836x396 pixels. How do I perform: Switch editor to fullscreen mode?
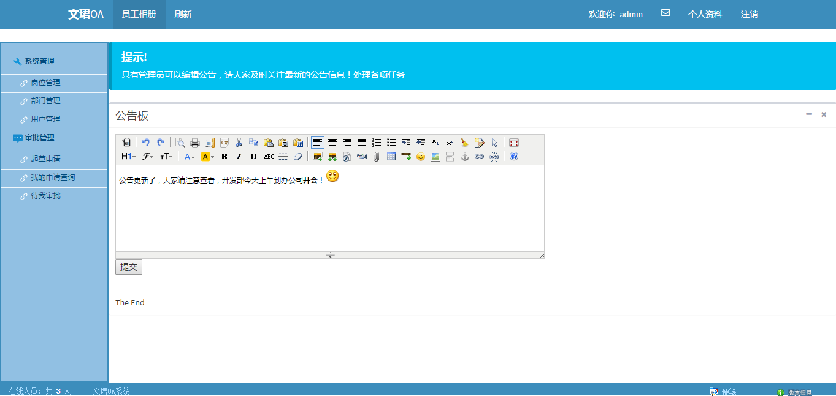pyautogui.click(x=514, y=143)
